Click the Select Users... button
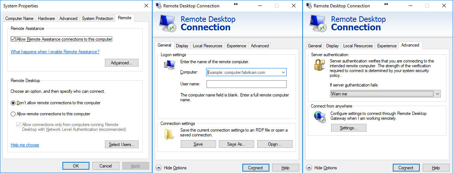Screen dimensions: 453x173 click(122, 145)
